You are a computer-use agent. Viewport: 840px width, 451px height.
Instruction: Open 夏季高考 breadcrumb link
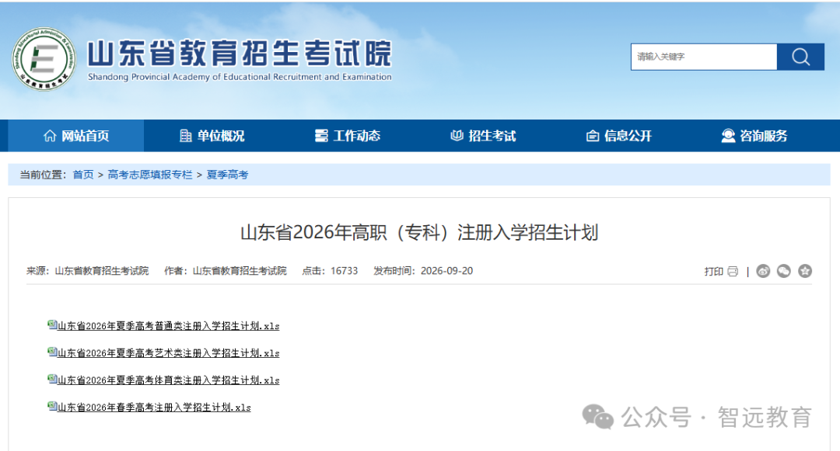click(x=228, y=175)
